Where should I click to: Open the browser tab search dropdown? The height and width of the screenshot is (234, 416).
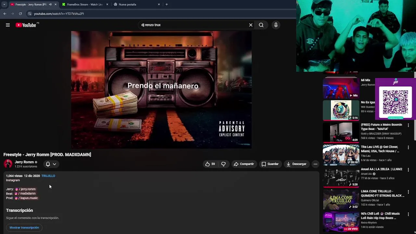coord(4,5)
